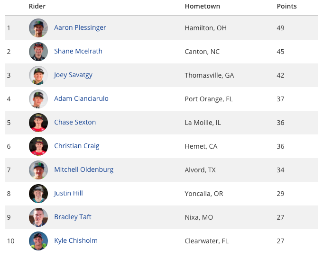This screenshot has height=258, width=323.
Task: Open Aaron Plessinger's rider profile link
Action: (80, 27)
